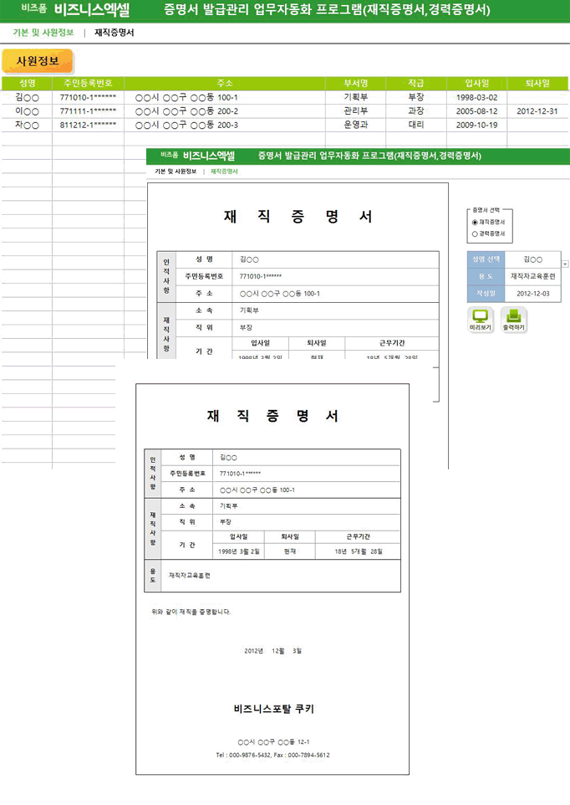The image size is (570, 805).
Task: Click the 위와 같이 재직을 증명합니다 sentence
Action: coord(191,612)
